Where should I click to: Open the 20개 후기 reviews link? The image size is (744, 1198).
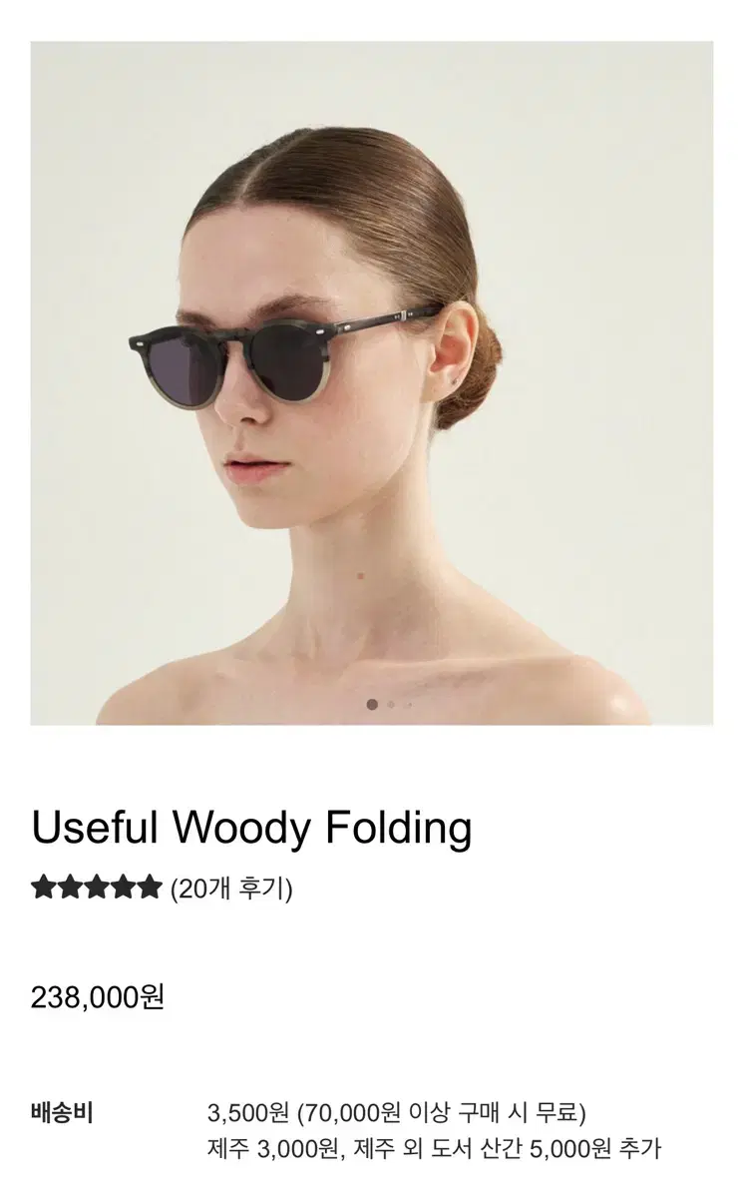pyautogui.click(x=231, y=888)
